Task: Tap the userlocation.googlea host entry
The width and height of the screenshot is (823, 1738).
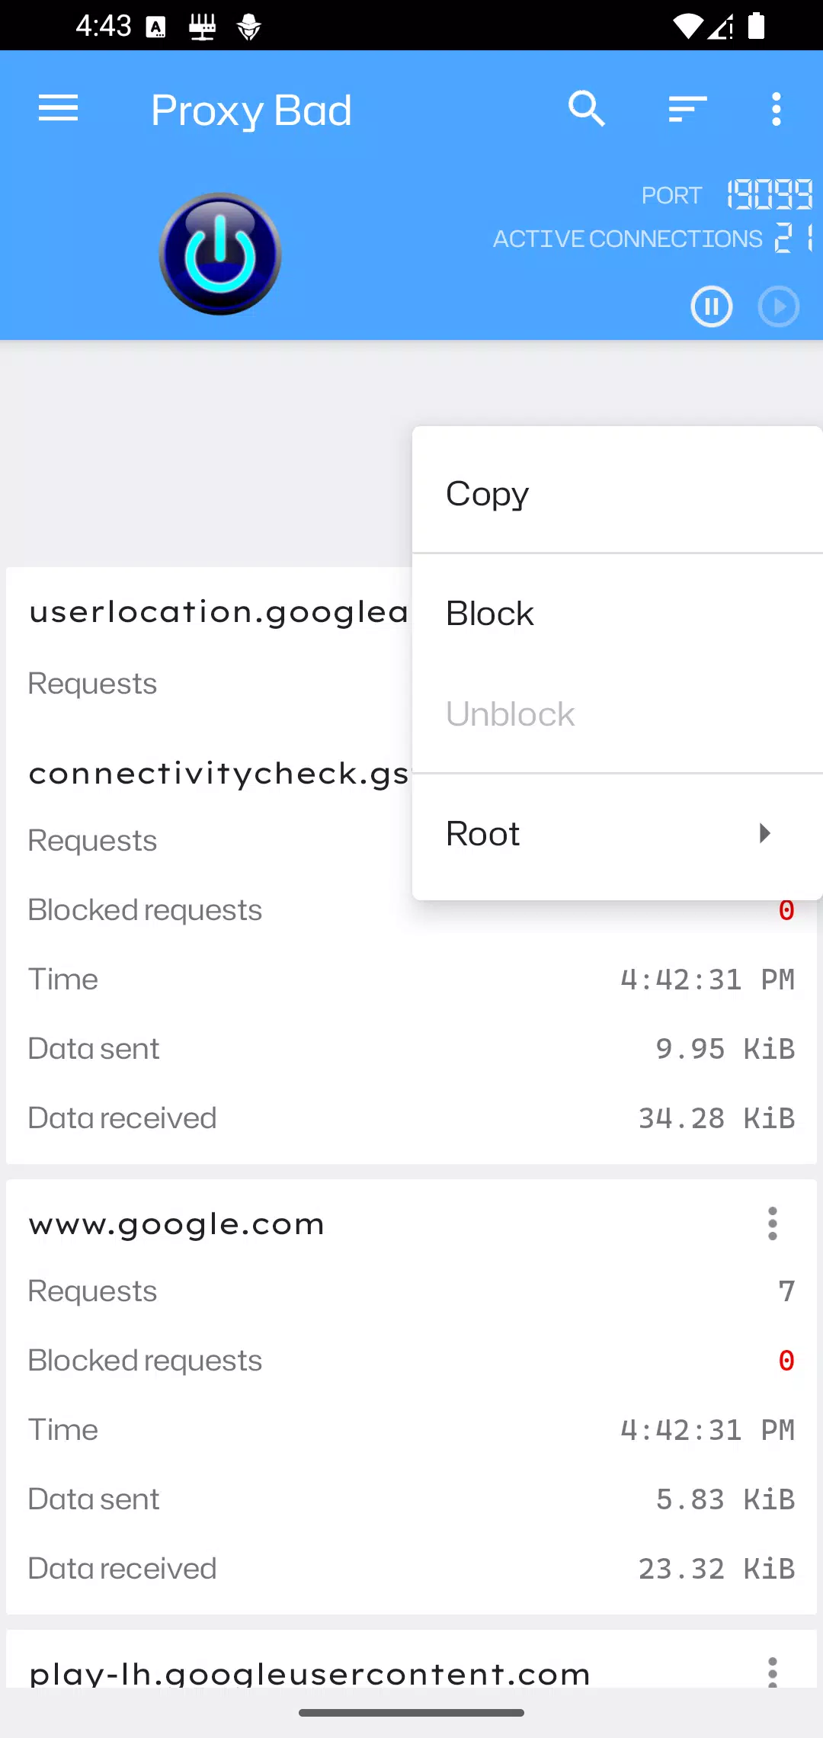Action: click(219, 612)
